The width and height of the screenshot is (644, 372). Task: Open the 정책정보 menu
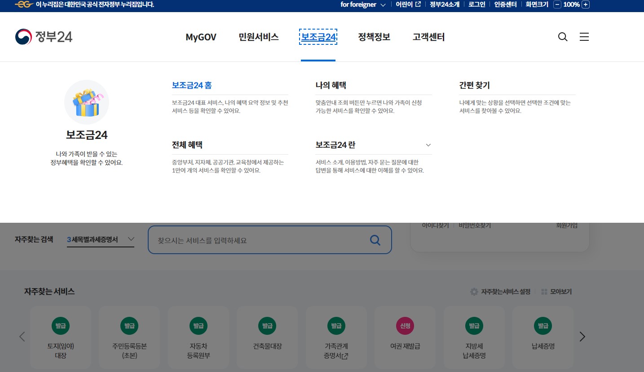[x=374, y=37]
